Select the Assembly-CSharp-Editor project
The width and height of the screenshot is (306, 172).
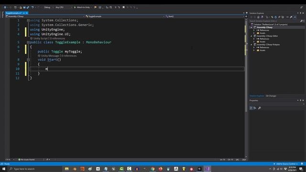(267, 36)
